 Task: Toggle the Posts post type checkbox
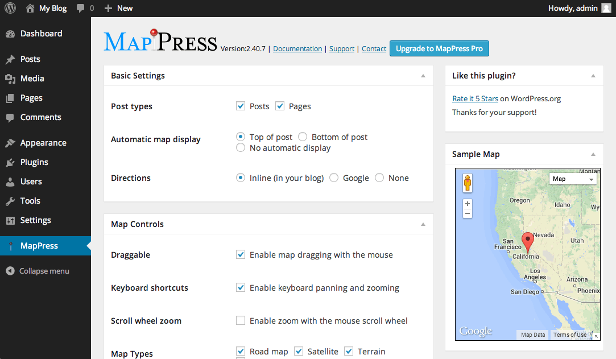click(x=241, y=106)
